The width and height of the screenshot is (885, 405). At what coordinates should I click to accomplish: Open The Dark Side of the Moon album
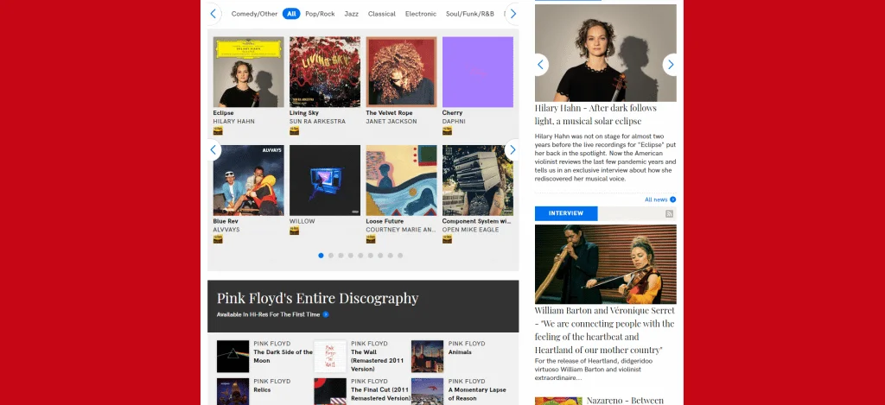(x=283, y=356)
